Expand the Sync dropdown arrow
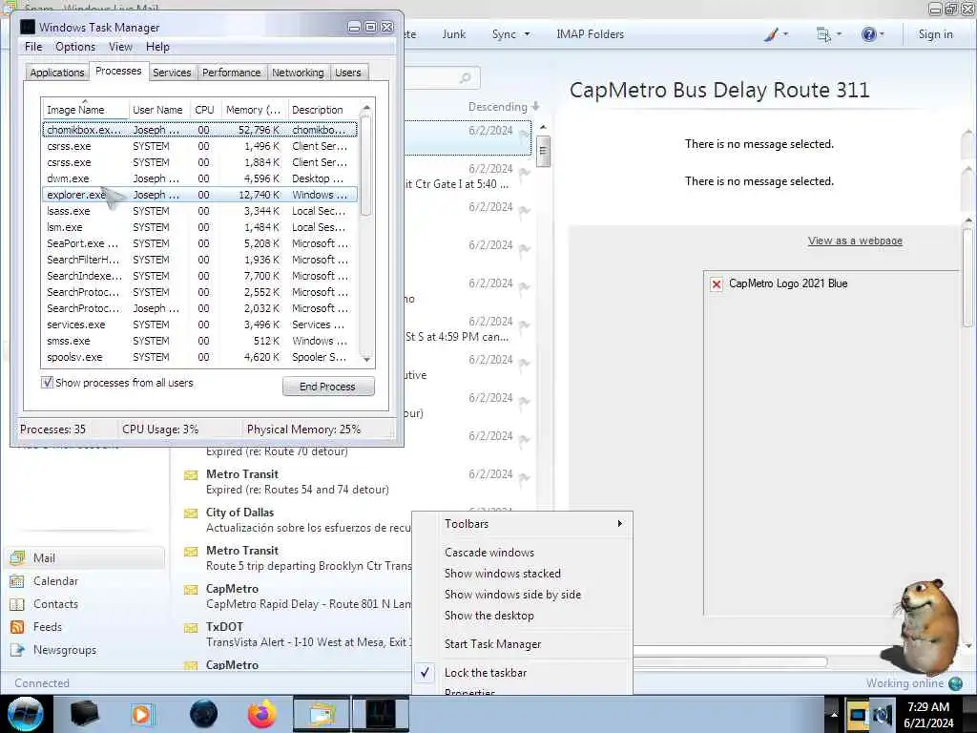Viewport: 977px width, 733px height. 527,34
